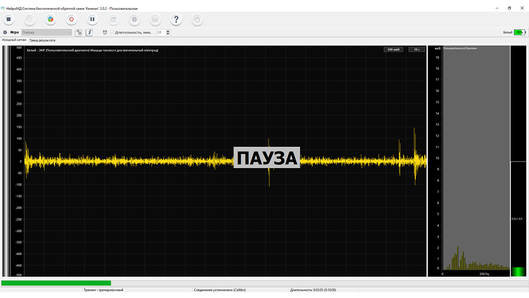
Task: Click the green session progress bar
Action: pyautogui.click(x=56, y=283)
